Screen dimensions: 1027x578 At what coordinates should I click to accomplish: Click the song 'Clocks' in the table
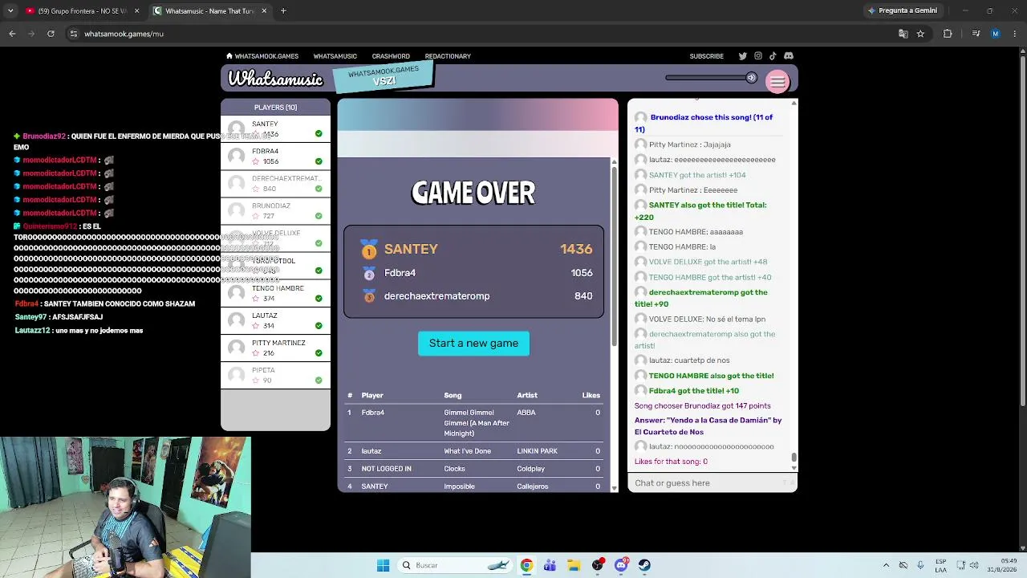[454, 469]
